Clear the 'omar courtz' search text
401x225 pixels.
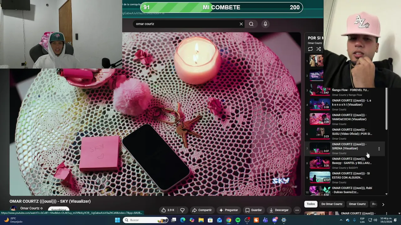(241, 24)
